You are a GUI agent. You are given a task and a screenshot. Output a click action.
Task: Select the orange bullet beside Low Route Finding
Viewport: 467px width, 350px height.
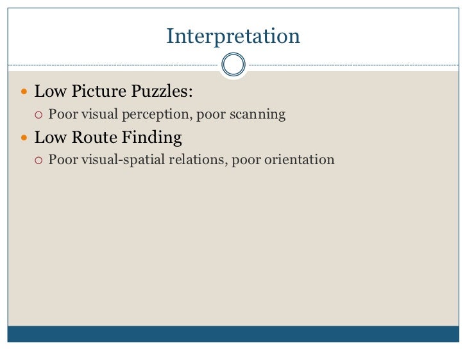pyautogui.click(x=24, y=137)
